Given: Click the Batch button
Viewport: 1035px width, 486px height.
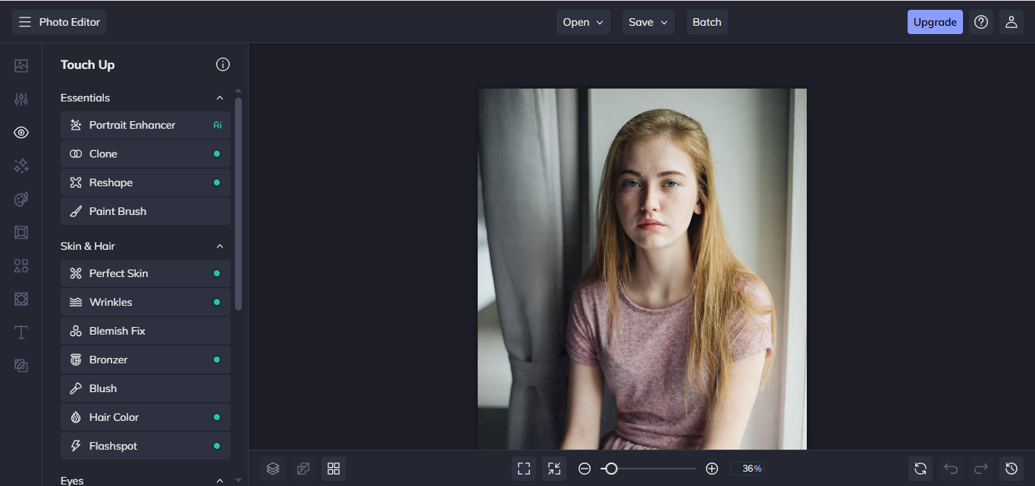Looking at the screenshot, I should [707, 22].
